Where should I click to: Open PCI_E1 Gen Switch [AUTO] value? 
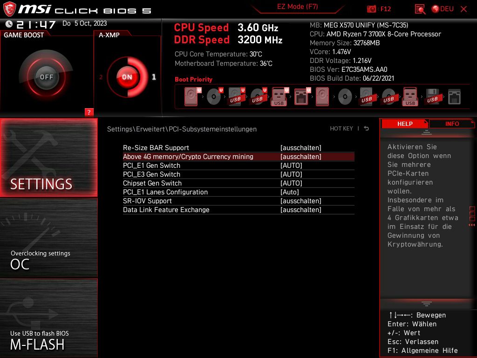click(x=291, y=165)
